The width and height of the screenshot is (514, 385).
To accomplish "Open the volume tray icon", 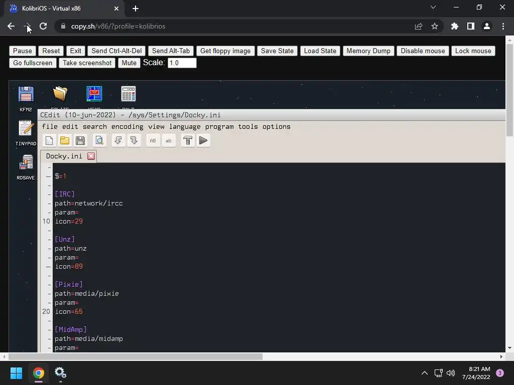I will tap(451, 373).
